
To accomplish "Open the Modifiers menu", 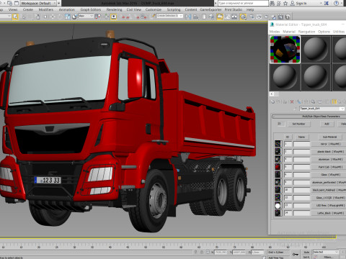I will pyautogui.click(x=46, y=9).
